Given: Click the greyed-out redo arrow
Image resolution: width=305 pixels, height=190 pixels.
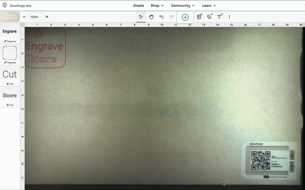Looking at the screenshot, I should (x=171, y=17).
